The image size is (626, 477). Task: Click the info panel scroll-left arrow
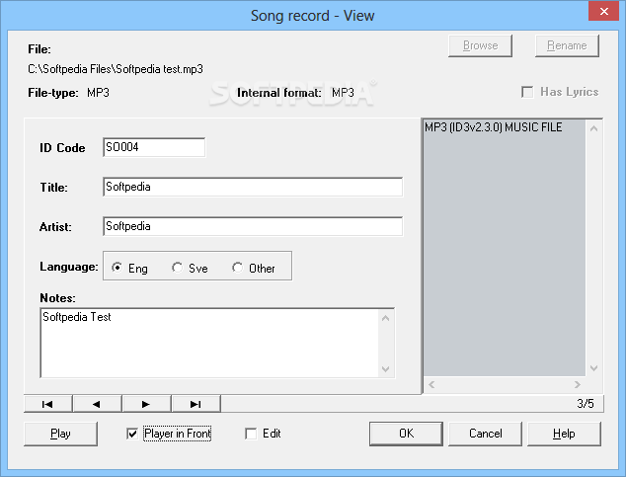[x=431, y=384]
